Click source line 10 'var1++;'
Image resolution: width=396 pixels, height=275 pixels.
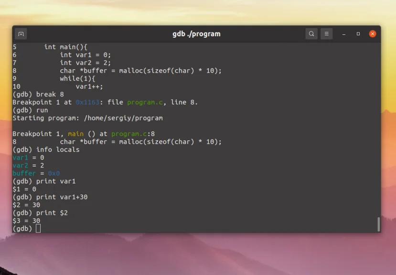(x=58, y=86)
